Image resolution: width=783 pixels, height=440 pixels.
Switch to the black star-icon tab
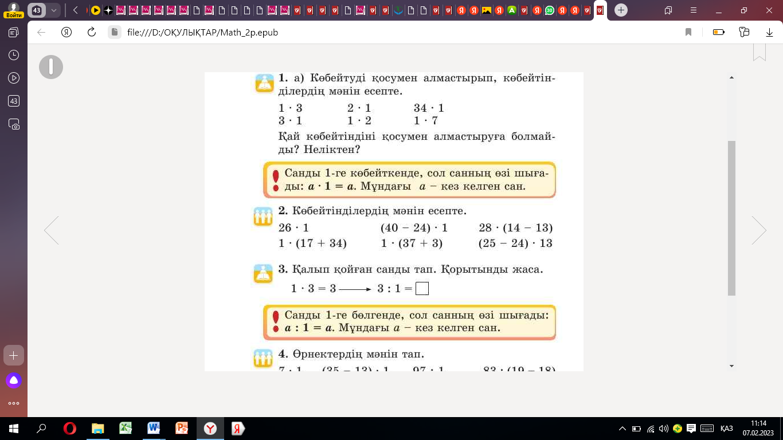click(x=108, y=10)
